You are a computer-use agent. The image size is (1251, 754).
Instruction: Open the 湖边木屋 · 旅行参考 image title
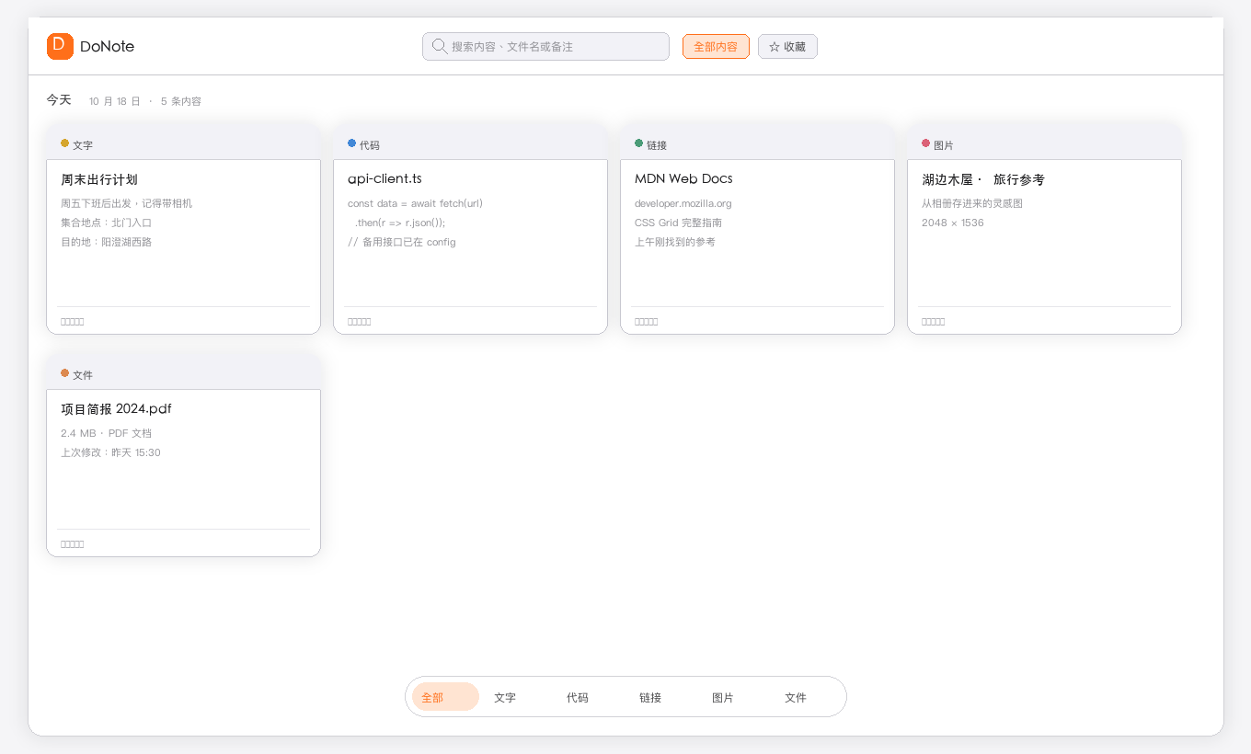(x=983, y=179)
